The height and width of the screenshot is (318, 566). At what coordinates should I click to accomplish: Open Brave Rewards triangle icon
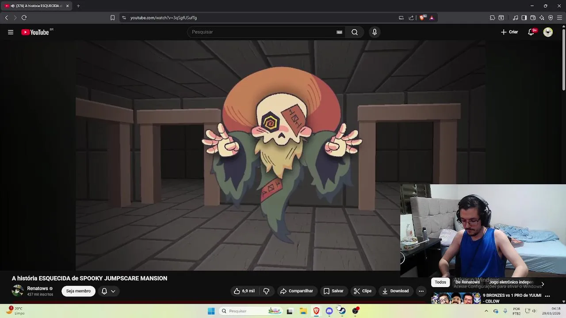point(432,18)
